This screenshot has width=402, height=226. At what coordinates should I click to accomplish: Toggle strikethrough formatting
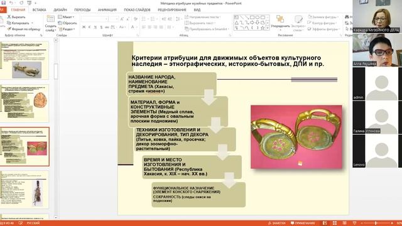point(107,27)
